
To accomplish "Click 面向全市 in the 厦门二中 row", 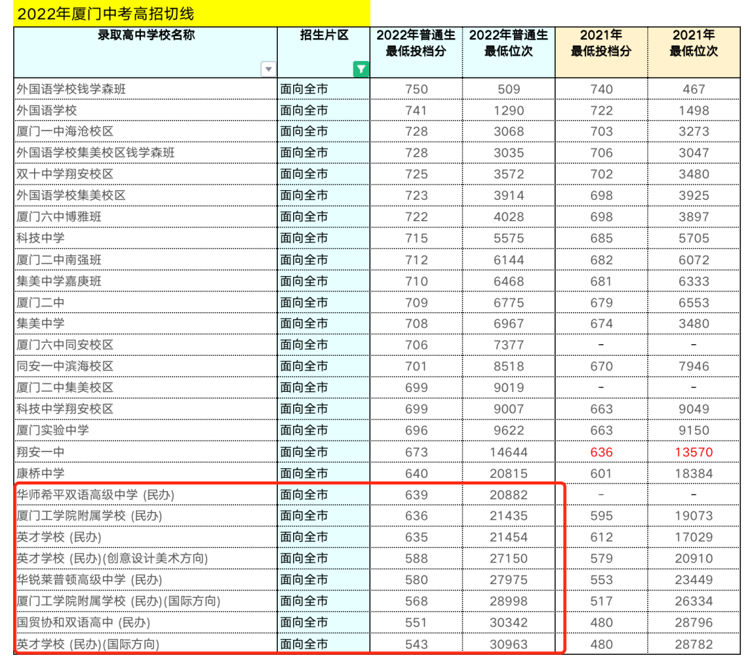I will point(304,302).
